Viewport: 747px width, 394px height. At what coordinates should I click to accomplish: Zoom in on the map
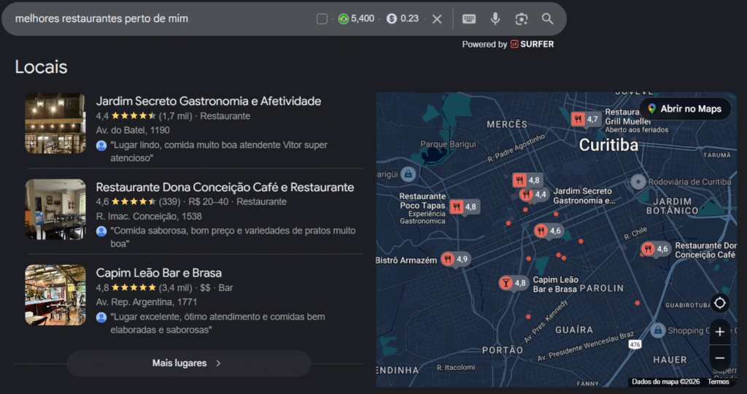pyautogui.click(x=719, y=332)
